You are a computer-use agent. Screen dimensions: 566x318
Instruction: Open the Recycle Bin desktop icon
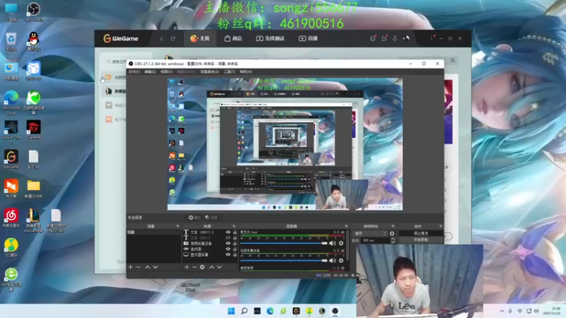(x=11, y=41)
